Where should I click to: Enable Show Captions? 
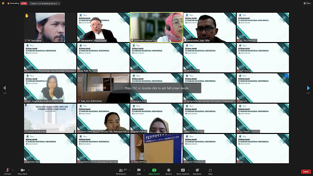click(x=183, y=171)
